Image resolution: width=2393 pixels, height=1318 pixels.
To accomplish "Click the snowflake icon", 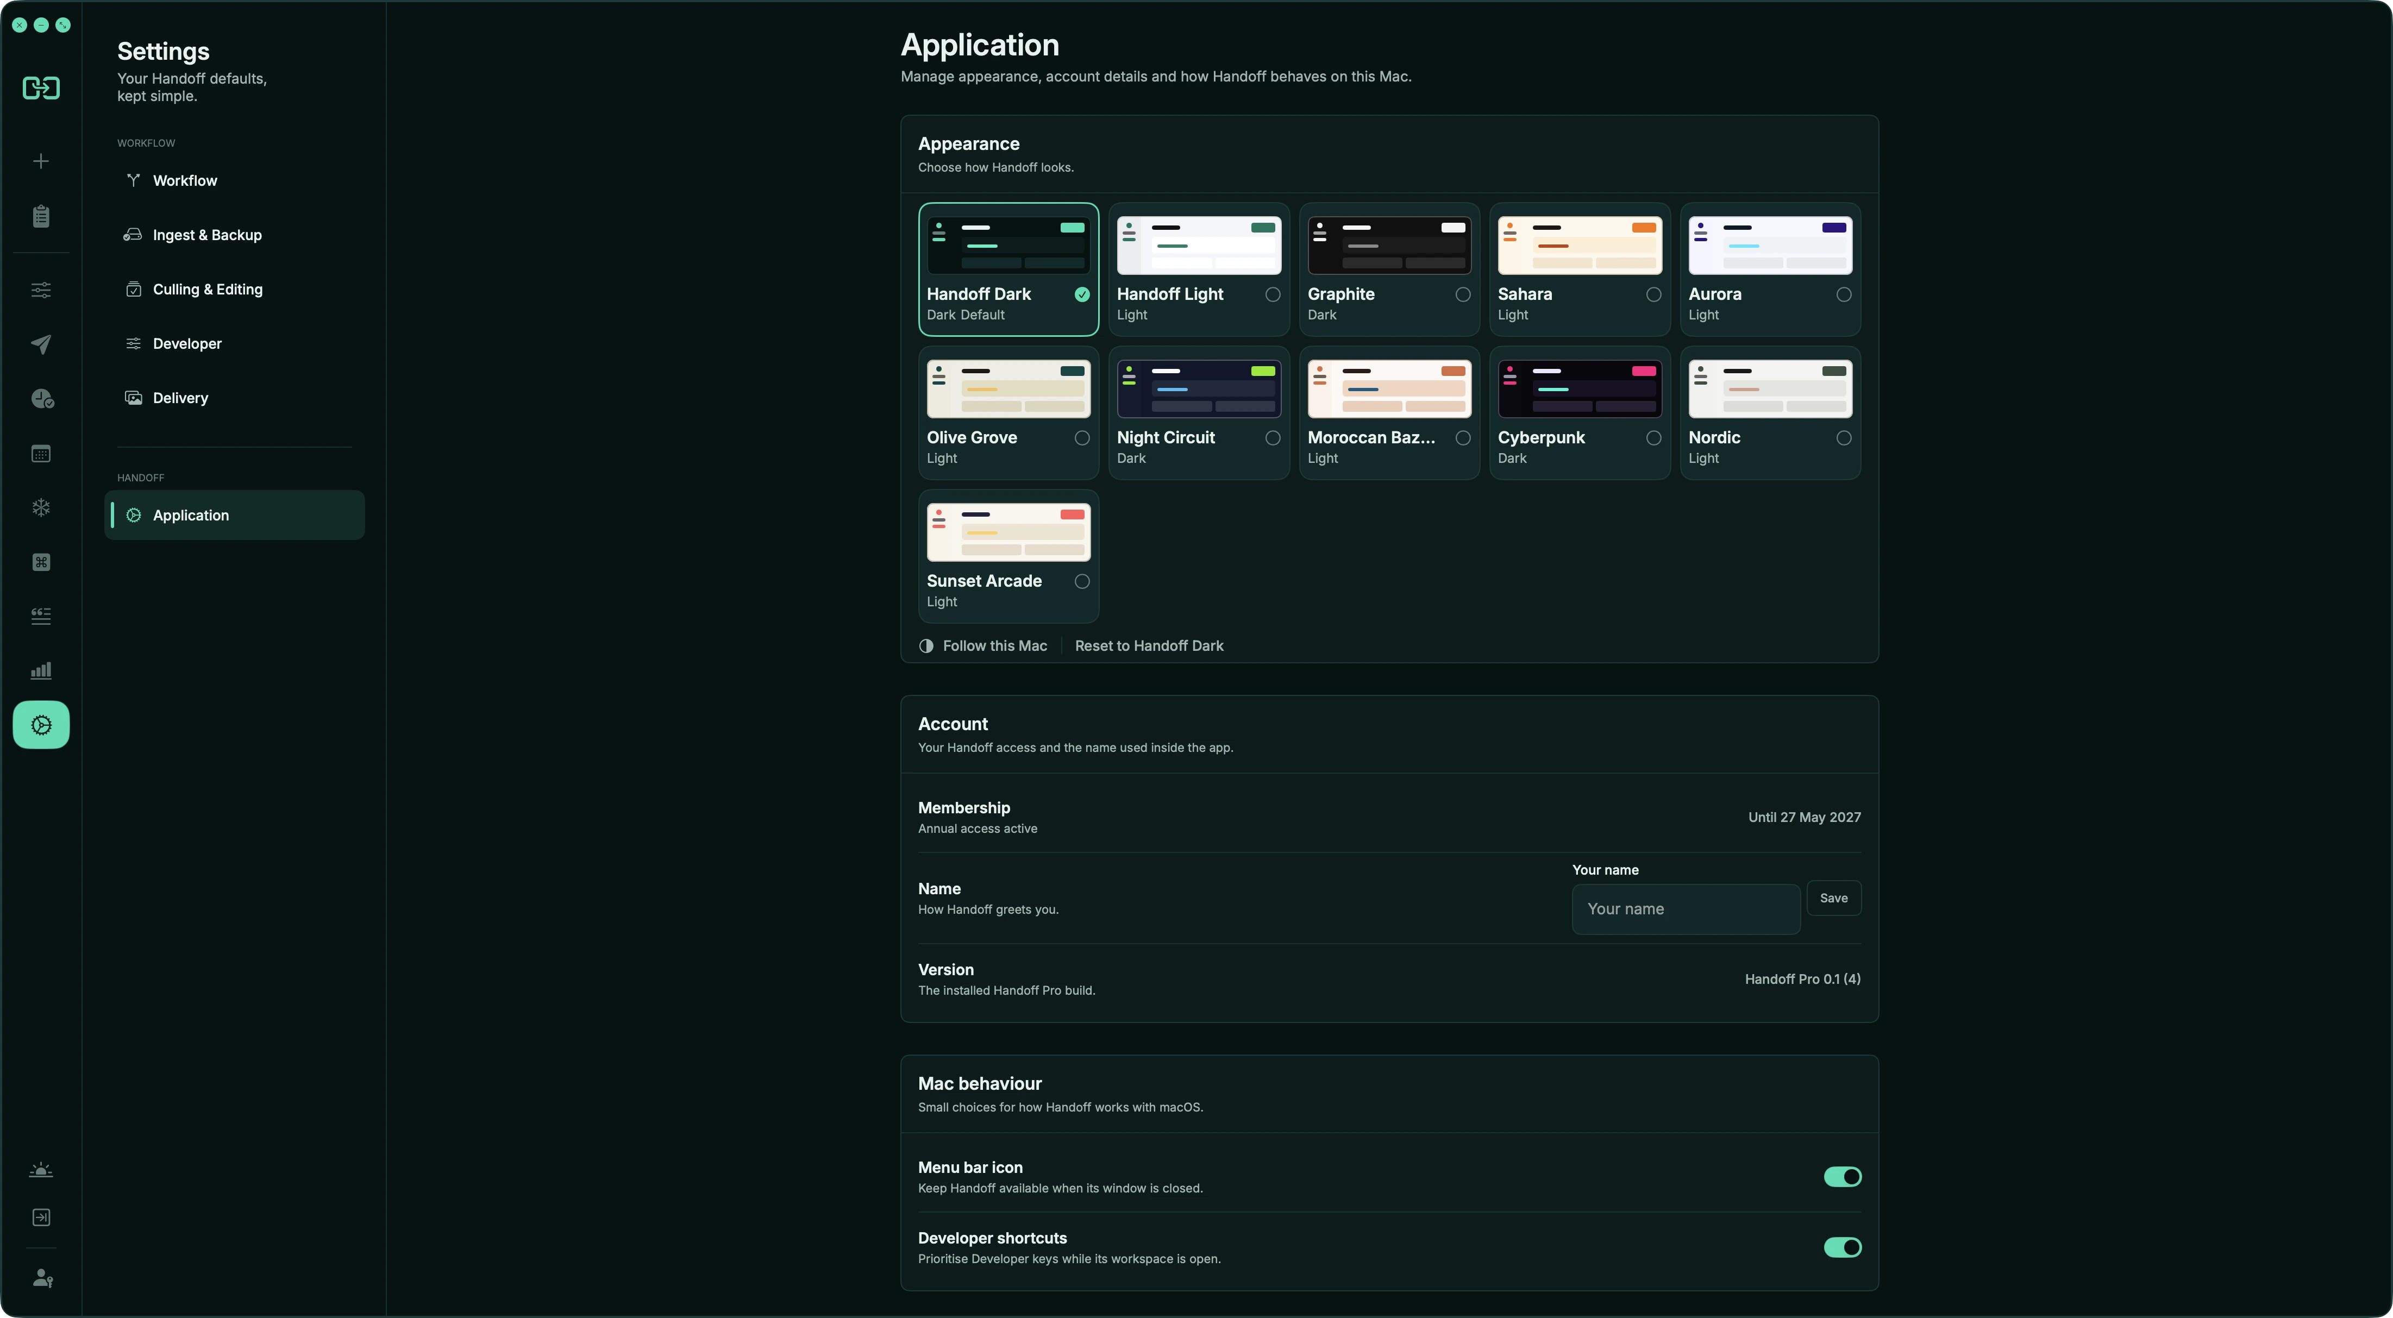I will [41, 508].
